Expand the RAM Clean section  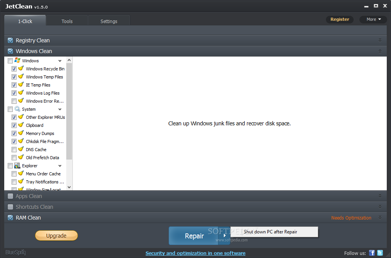point(380,217)
